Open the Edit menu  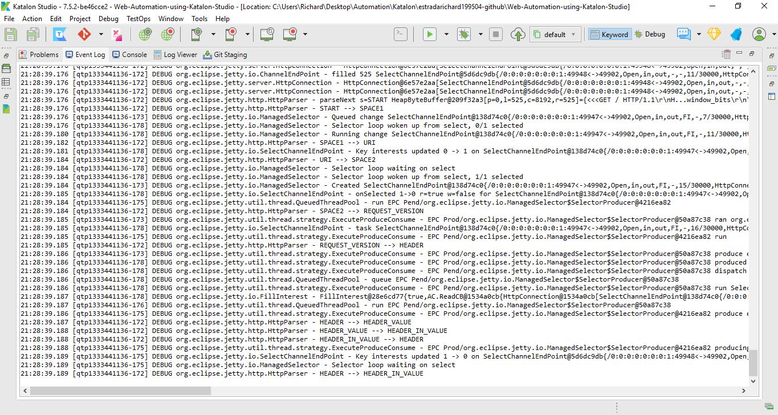point(56,19)
